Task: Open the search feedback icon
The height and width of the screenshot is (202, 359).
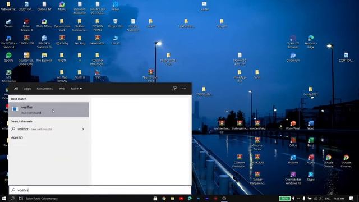Action: [x=174, y=89]
